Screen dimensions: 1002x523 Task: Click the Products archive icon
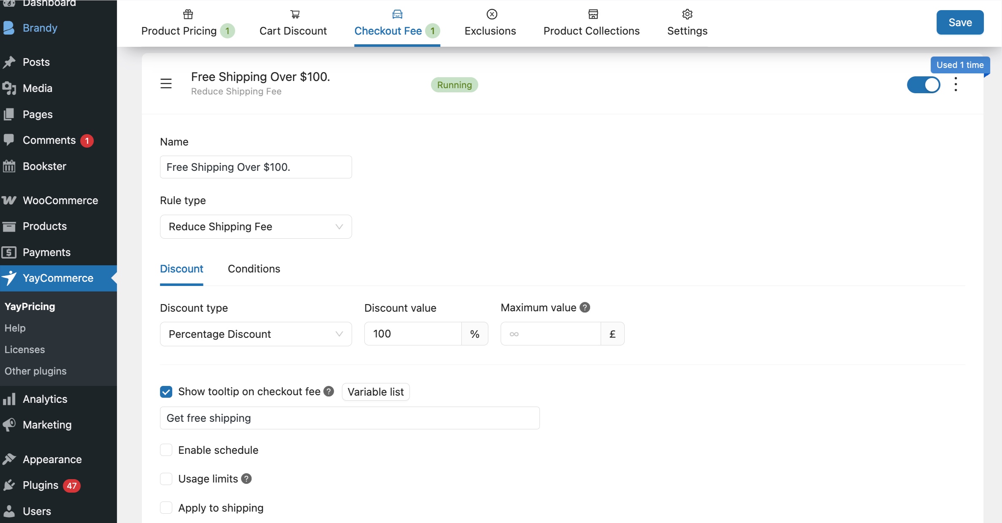click(9, 226)
